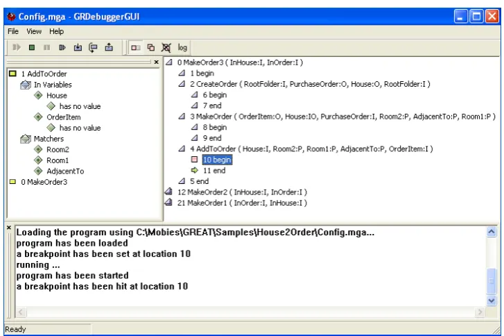Collapse the 4 AddToOrder node
504x336 pixels.
pos(182,149)
